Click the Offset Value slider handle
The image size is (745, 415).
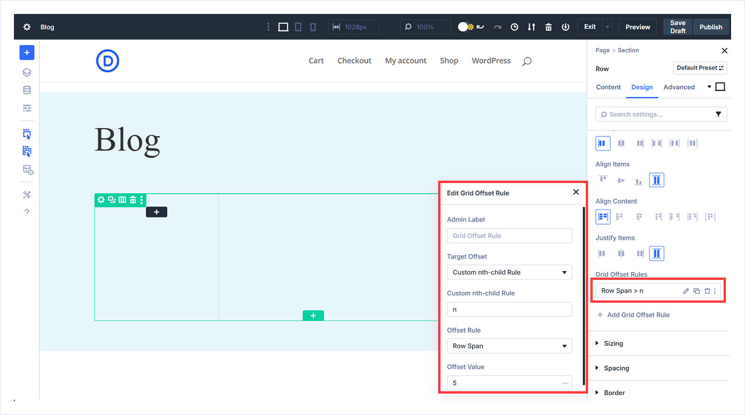[x=565, y=383]
